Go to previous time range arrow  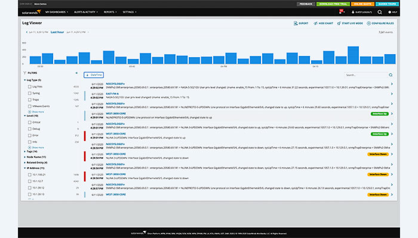click(27, 32)
